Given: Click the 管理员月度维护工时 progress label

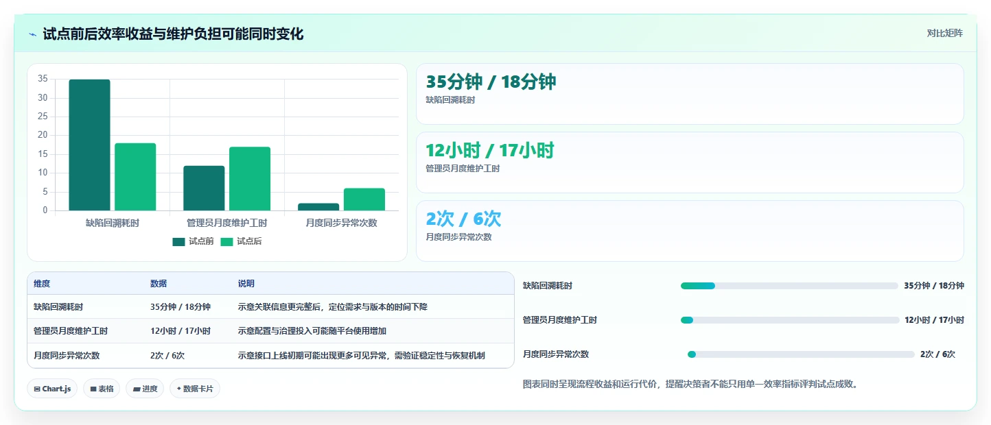Looking at the screenshot, I should 560,320.
